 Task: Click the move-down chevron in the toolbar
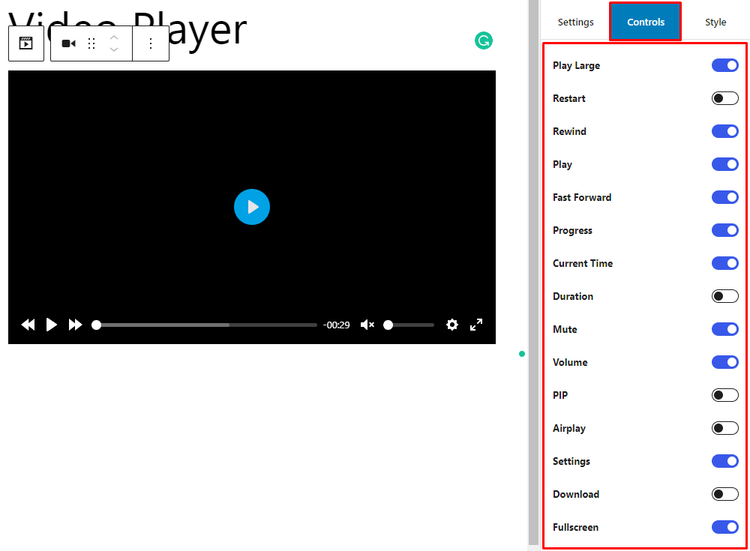pos(114,49)
